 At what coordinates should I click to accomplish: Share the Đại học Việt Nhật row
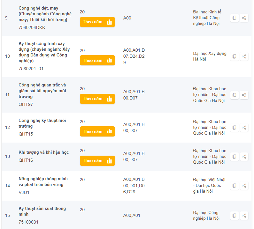click(244, 186)
